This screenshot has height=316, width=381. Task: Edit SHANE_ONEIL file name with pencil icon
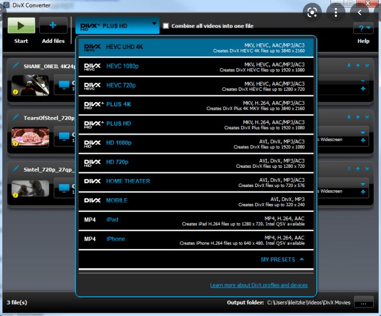(16, 65)
